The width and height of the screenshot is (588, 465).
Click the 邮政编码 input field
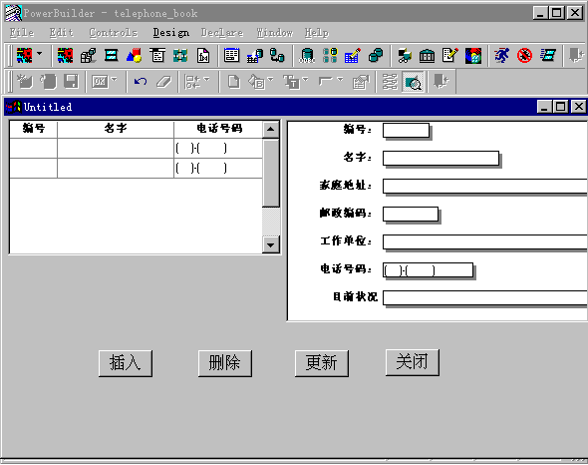(x=411, y=215)
